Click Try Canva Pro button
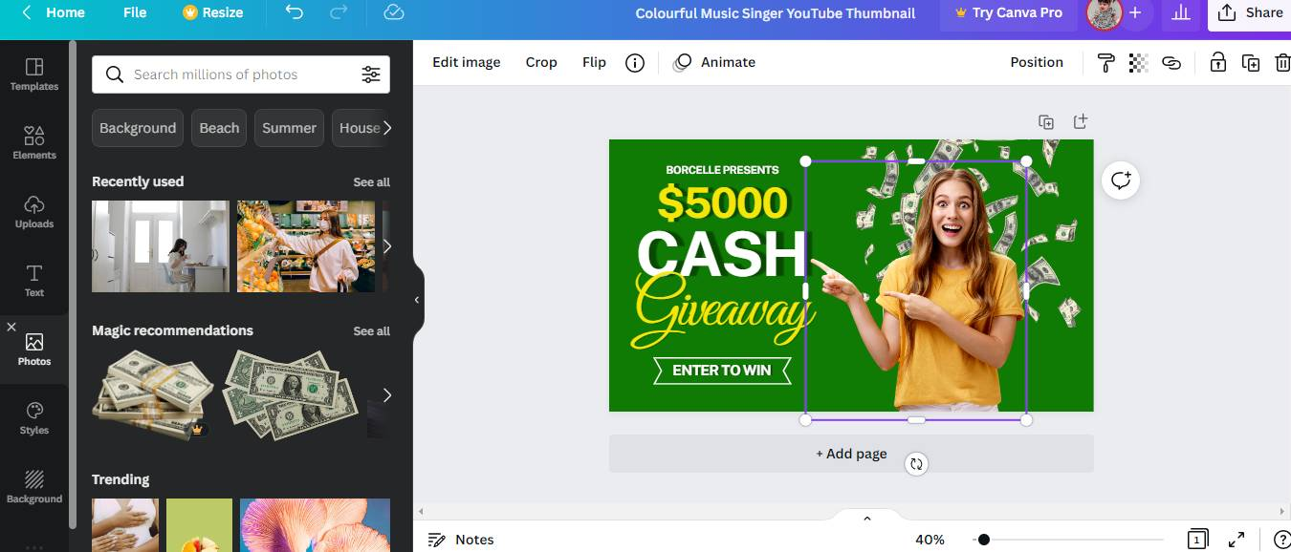This screenshot has width=1291, height=552. (x=1008, y=12)
